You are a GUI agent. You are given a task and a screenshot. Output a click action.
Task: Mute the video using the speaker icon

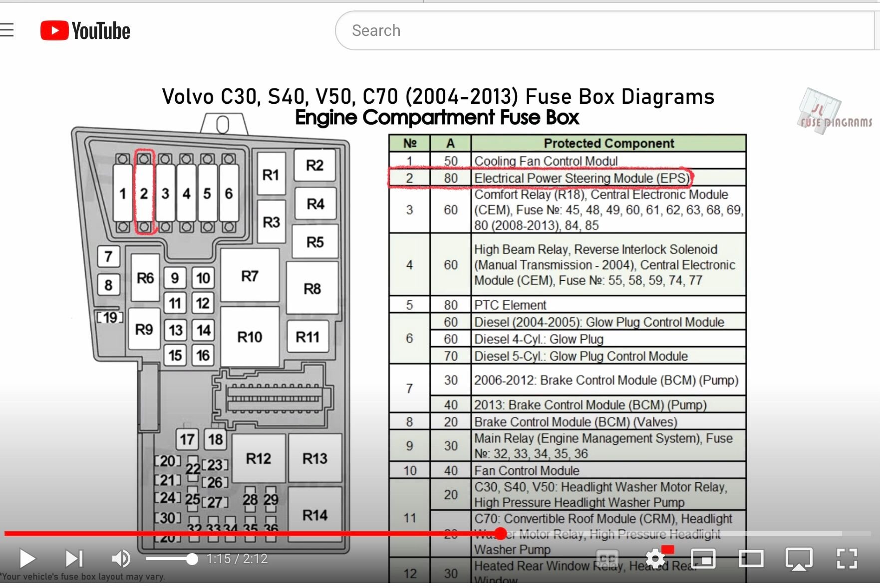coord(121,559)
